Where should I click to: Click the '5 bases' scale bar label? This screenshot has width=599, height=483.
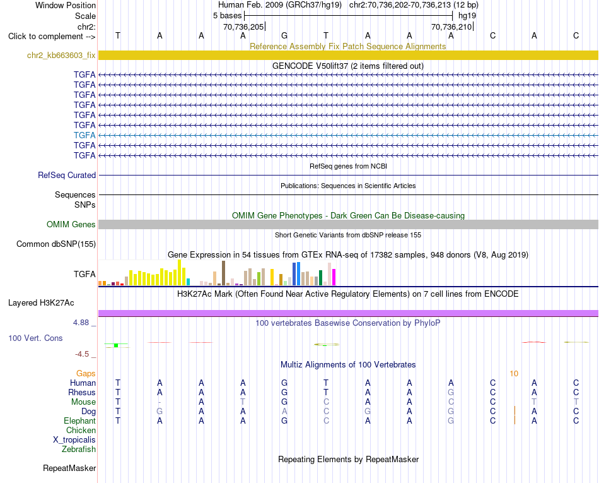(x=227, y=16)
